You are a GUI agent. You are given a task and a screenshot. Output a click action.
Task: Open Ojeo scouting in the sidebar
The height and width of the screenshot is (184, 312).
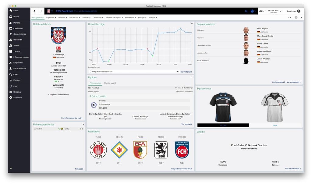13,74
